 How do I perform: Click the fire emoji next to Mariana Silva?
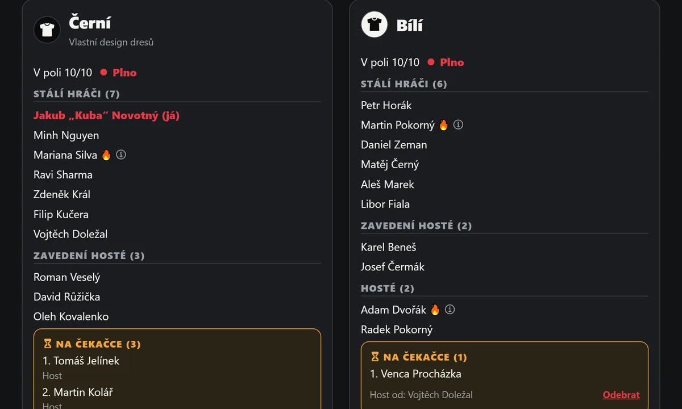(x=106, y=155)
